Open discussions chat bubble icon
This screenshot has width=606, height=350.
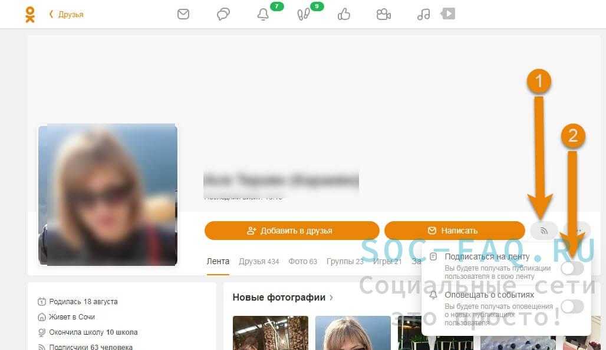pyautogui.click(x=223, y=14)
